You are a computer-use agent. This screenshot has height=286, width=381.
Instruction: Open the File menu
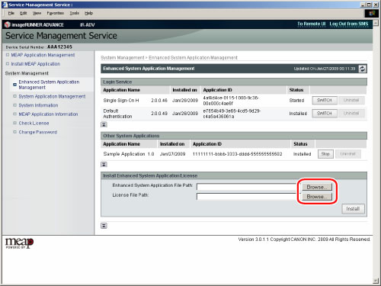point(11,13)
